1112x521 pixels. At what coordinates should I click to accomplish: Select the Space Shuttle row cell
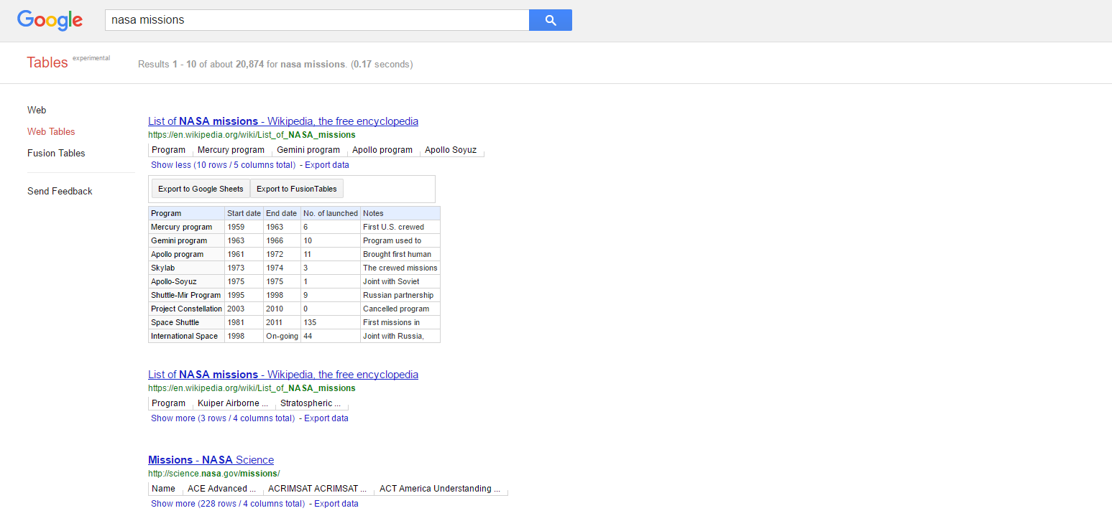pos(175,322)
